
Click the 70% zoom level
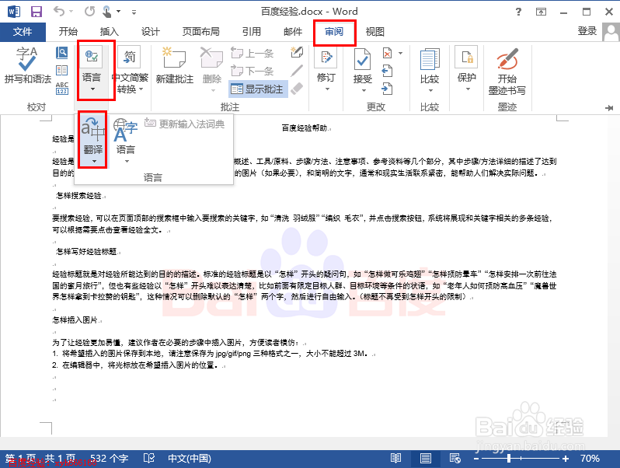[x=590, y=459]
